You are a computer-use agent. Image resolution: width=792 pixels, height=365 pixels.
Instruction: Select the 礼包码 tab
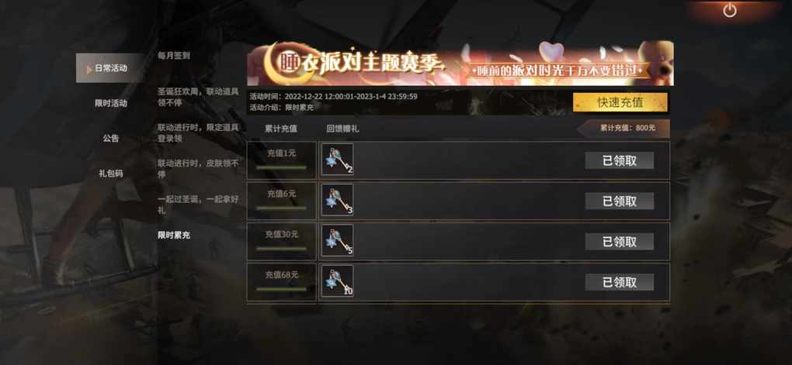coord(110,174)
